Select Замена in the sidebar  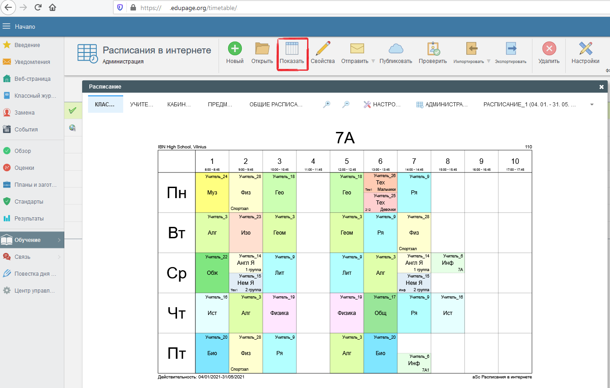tap(32, 113)
